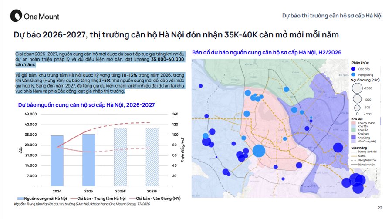Viewport: 392px width, 219px height.
Task: Click the '60' right-axis value
Action: tap(174, 155)
